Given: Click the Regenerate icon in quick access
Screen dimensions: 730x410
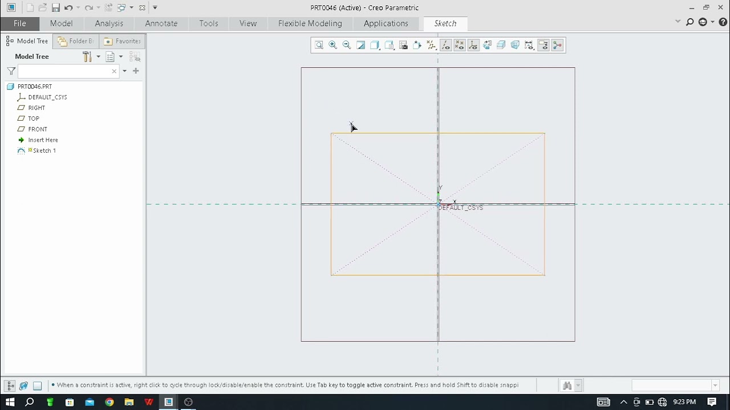Looking at the screenshot, I should click(x=108, y=7).
